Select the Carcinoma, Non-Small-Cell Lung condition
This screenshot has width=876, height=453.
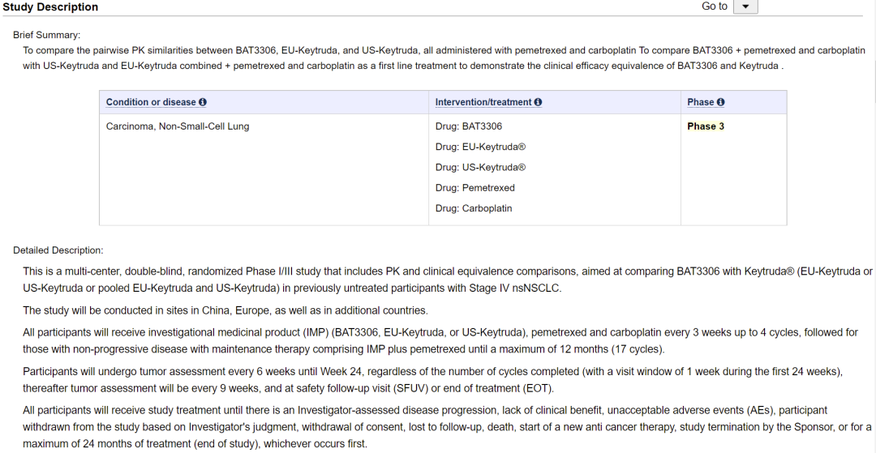pyautogui.click(x=178, y=126)
